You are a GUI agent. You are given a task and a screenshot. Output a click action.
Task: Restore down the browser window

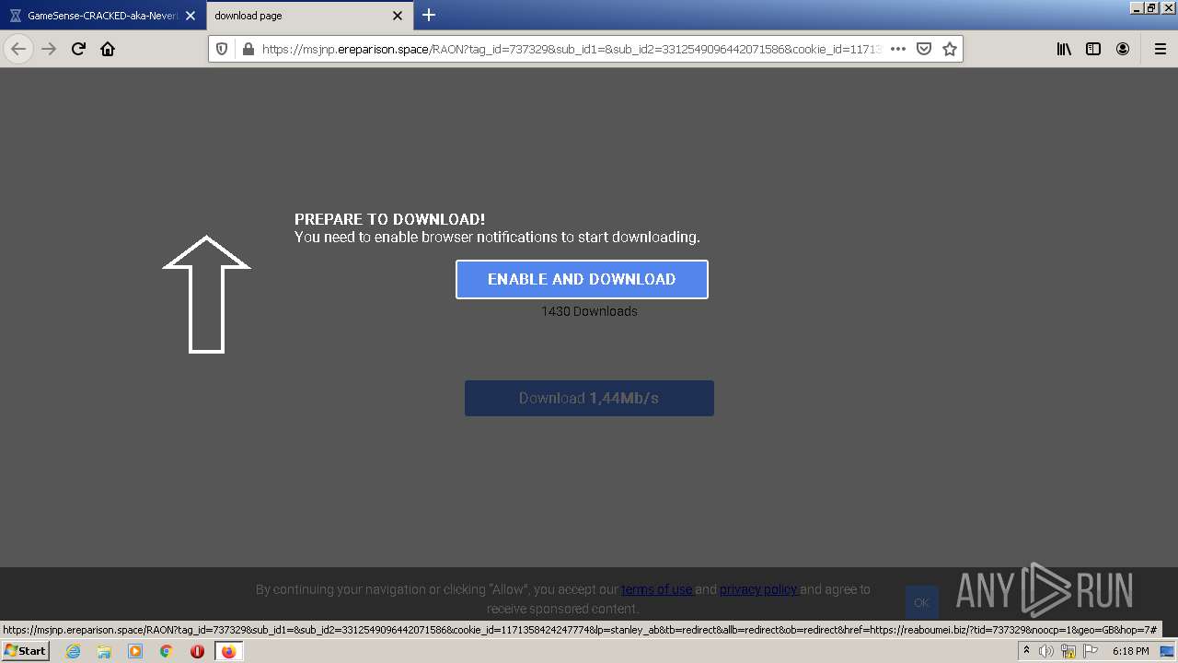pyautogui.click(x=1151, y=7)
